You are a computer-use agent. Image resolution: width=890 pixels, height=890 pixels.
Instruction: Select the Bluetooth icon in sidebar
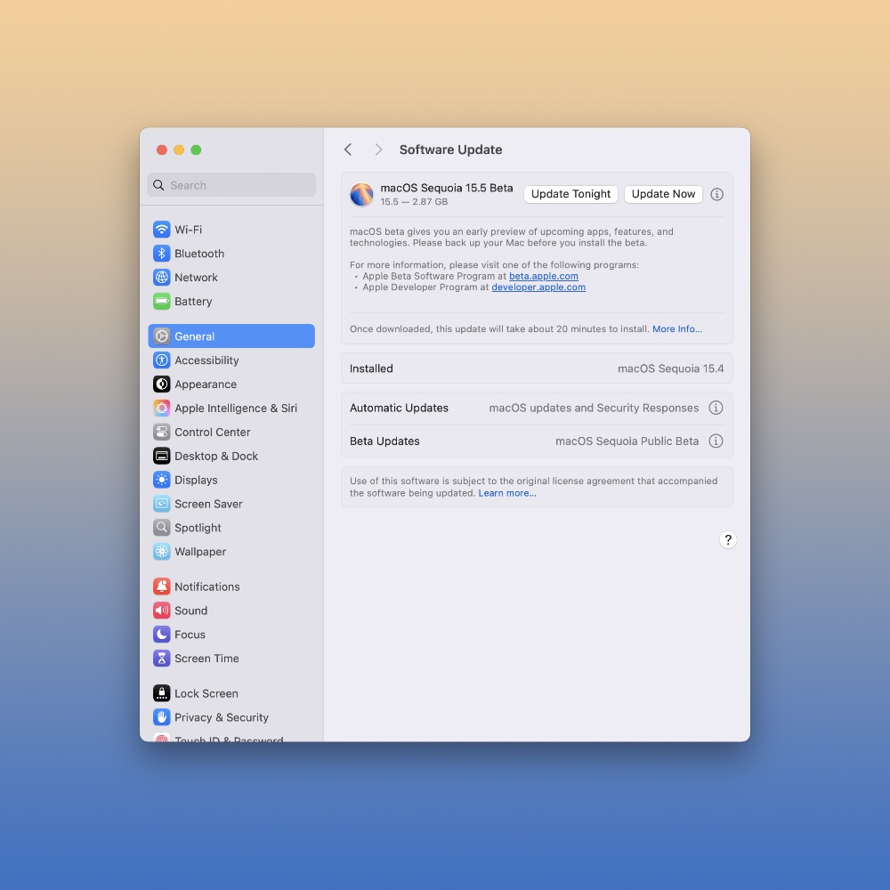(x=161, y=254)
